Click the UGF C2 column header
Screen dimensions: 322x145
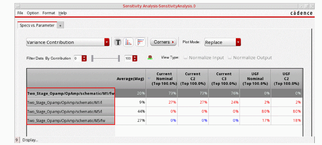(x=286, y=79)
